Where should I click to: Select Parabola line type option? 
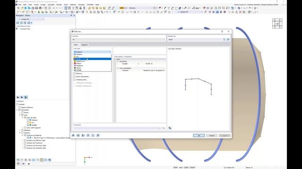click(92, 66)
